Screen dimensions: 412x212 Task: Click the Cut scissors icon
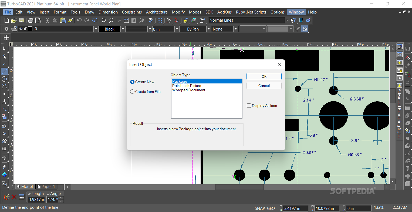pyautogui.click(x=48, y=20)
